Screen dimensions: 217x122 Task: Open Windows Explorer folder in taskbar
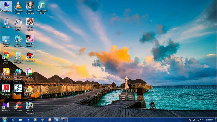pos(20,120)
